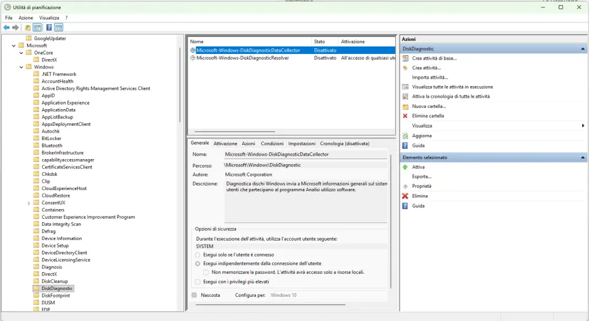This screenshot has width=589, height=321.
Task: Collapse the DiskDiagnostic actions section arrow
Action: [583, 49]
